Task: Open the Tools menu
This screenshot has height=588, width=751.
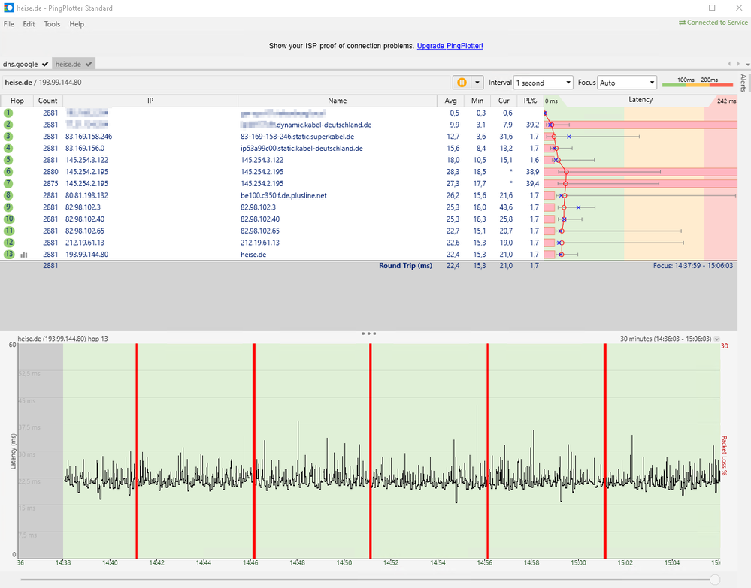Action: 51,23
